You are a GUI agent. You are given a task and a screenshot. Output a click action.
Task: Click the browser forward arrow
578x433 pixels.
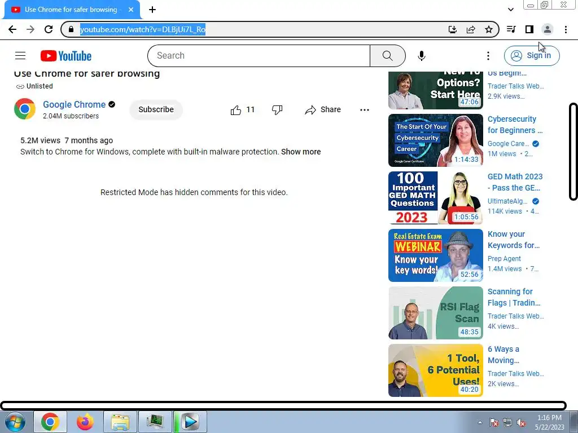(x=30, y=29)
